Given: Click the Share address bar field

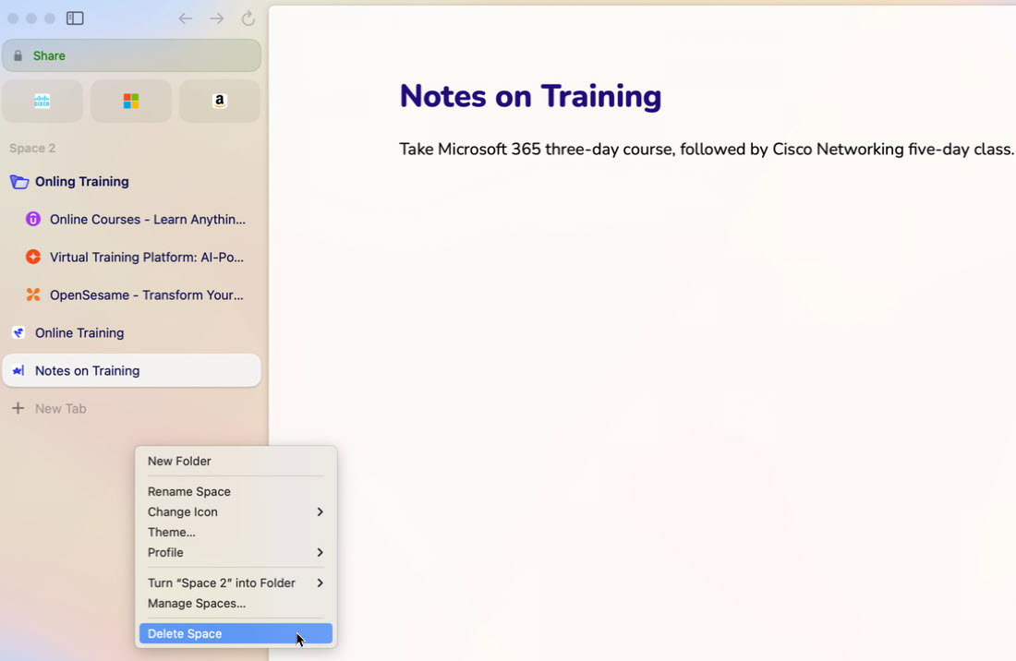Looking at the screenshot, I should point(139,56).
